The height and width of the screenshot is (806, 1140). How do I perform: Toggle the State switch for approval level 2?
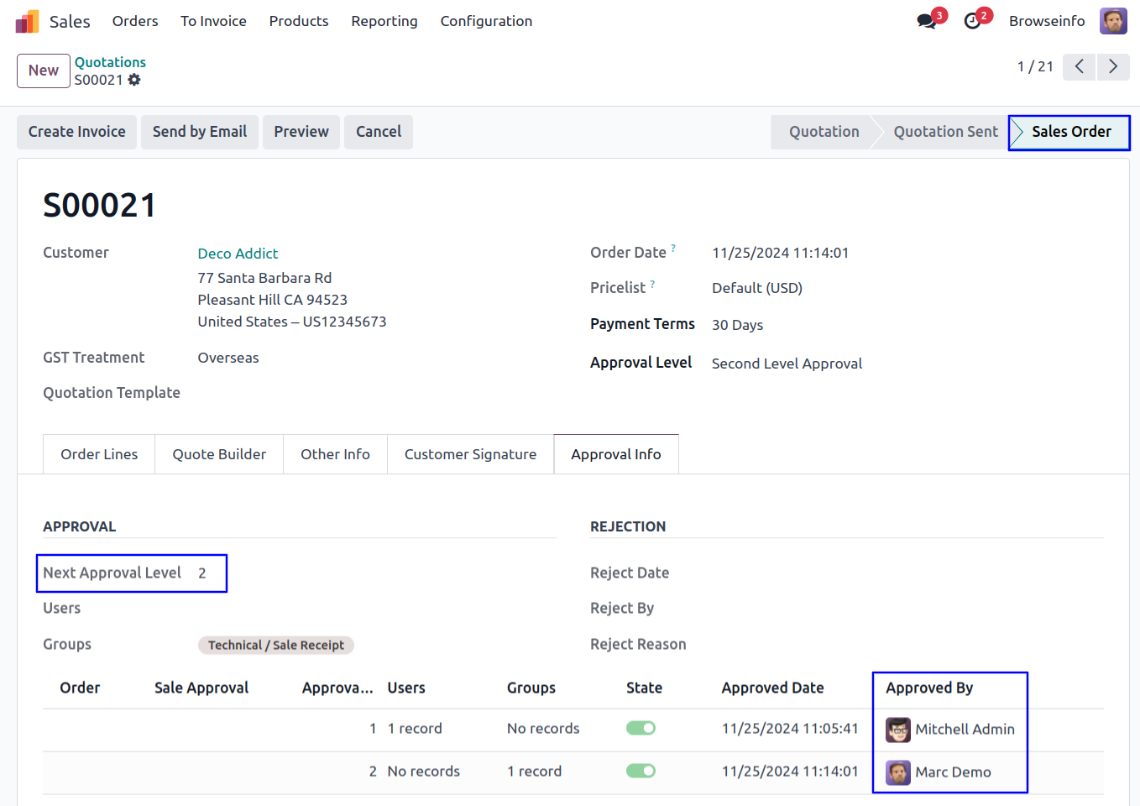click(x=641, y=771)
